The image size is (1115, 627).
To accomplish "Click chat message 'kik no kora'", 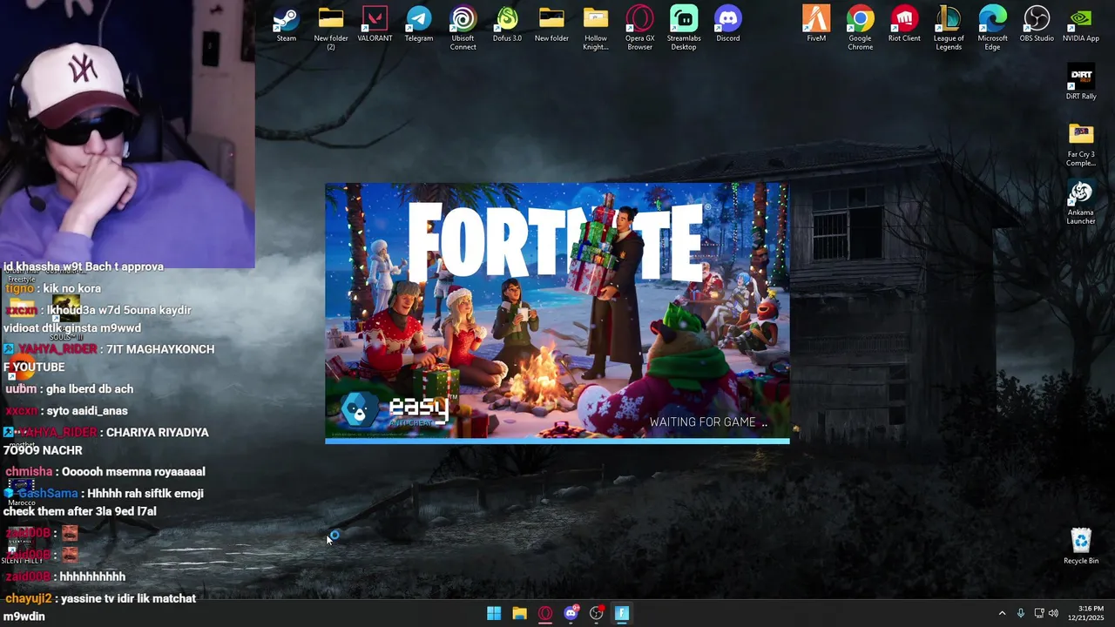I will (x=72, y=288).
